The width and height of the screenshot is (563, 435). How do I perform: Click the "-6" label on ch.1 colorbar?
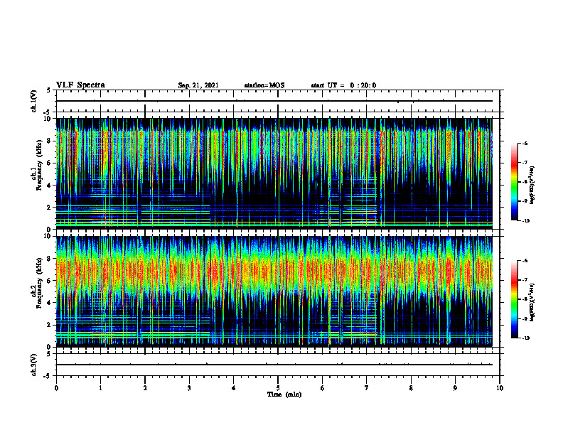point(525,143)
